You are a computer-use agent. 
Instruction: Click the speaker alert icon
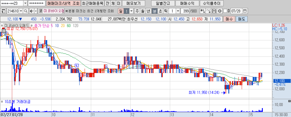31,11
